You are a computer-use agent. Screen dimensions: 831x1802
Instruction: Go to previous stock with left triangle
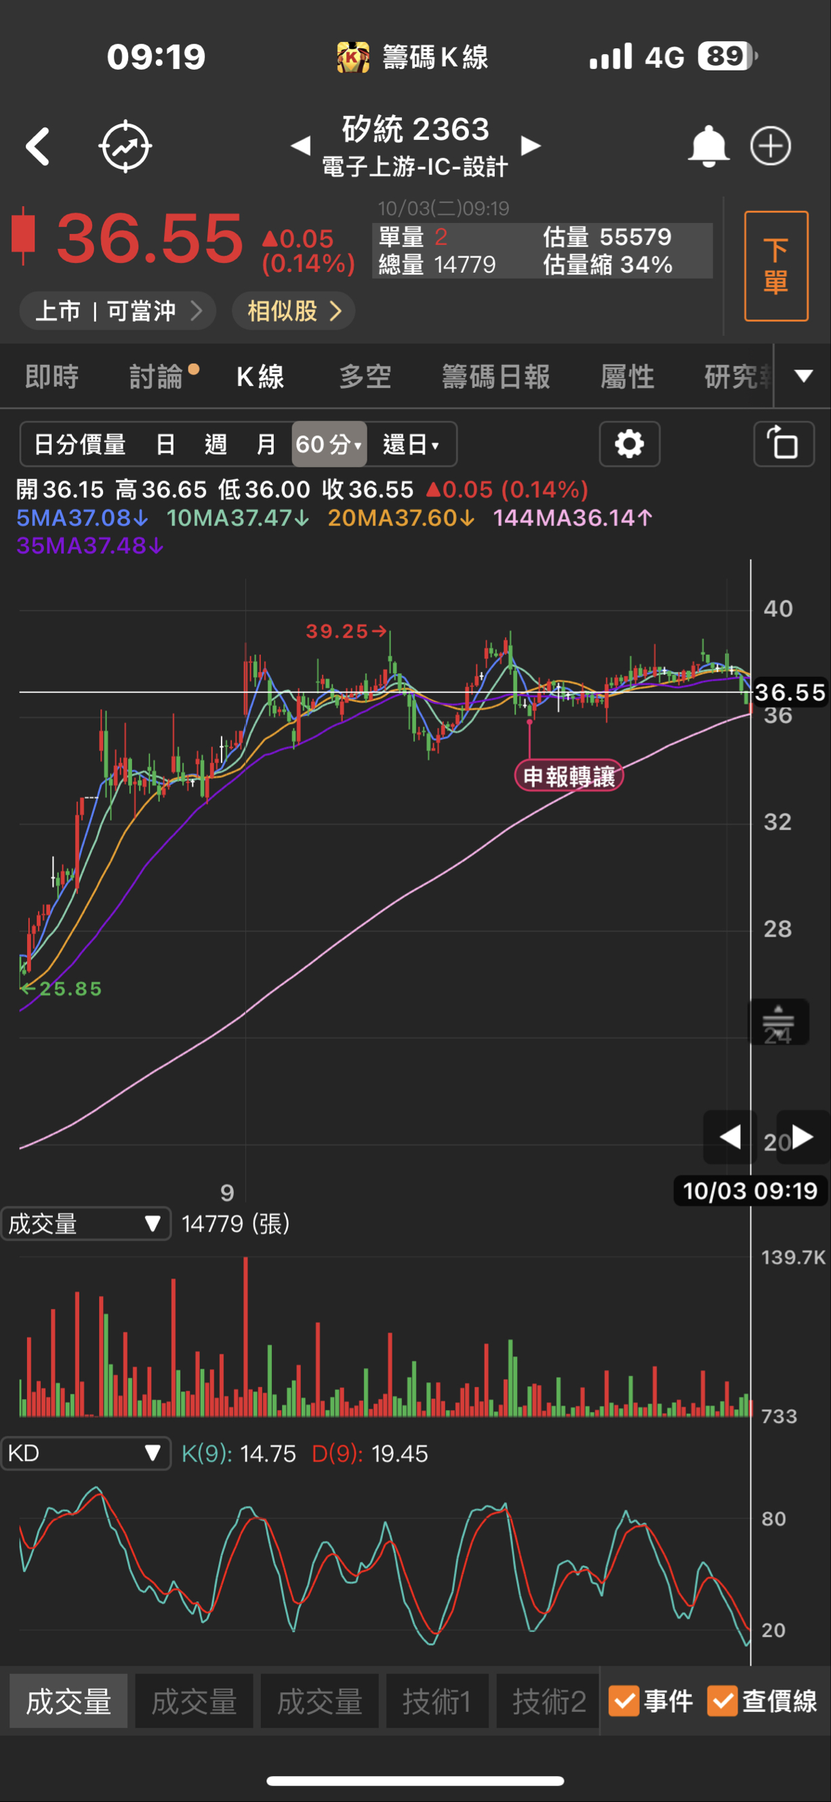[x=300, y=146]
